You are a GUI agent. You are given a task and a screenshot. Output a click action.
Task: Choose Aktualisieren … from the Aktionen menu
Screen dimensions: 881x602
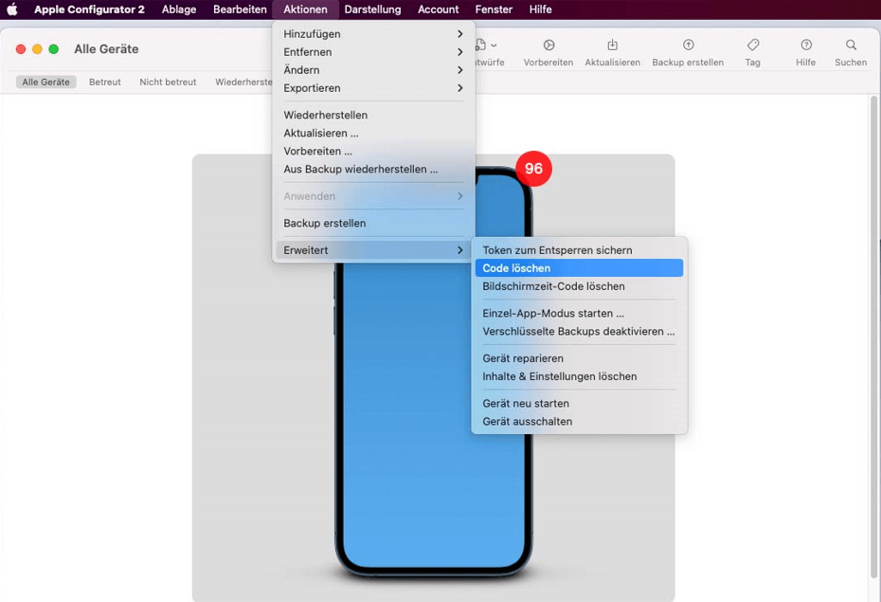[373, 133]
